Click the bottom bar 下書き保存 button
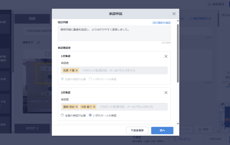Viewport: 230px width, 145px height. [x=215, y=139]
